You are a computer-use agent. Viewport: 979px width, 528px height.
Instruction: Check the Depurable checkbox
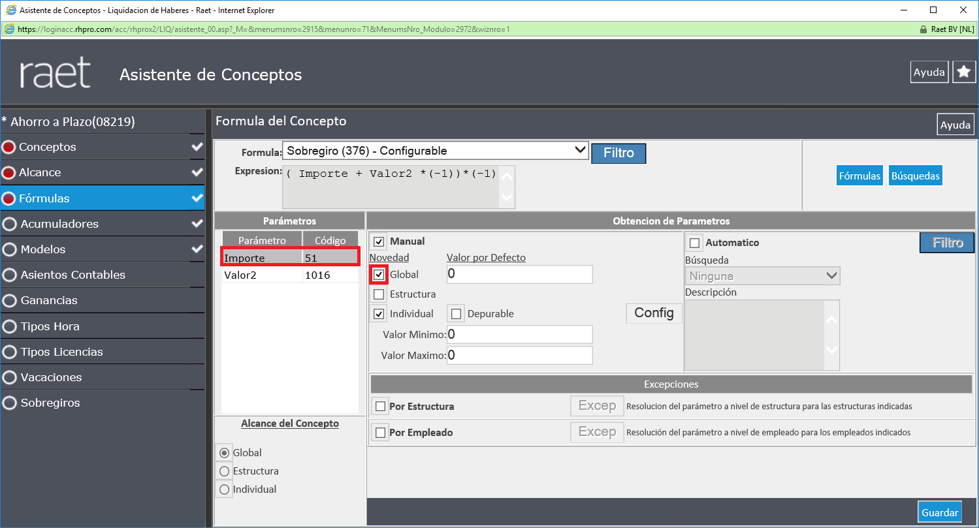point(456,314)
